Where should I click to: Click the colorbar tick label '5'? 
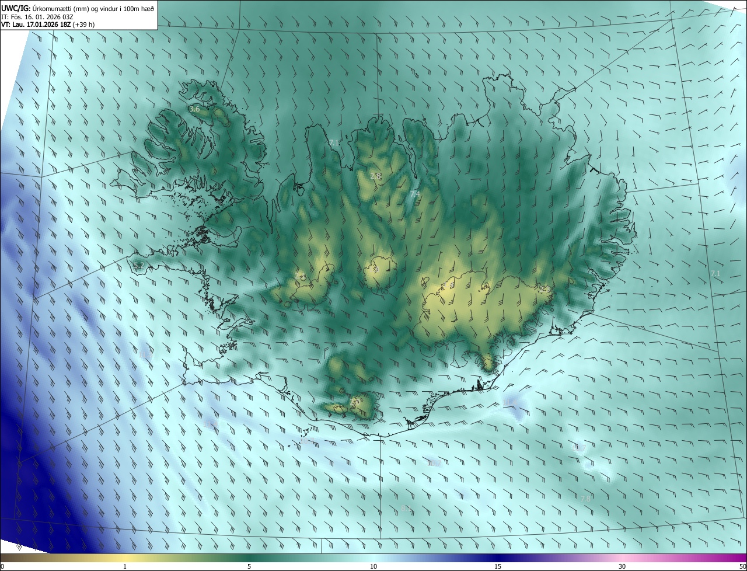click(249, 567)
